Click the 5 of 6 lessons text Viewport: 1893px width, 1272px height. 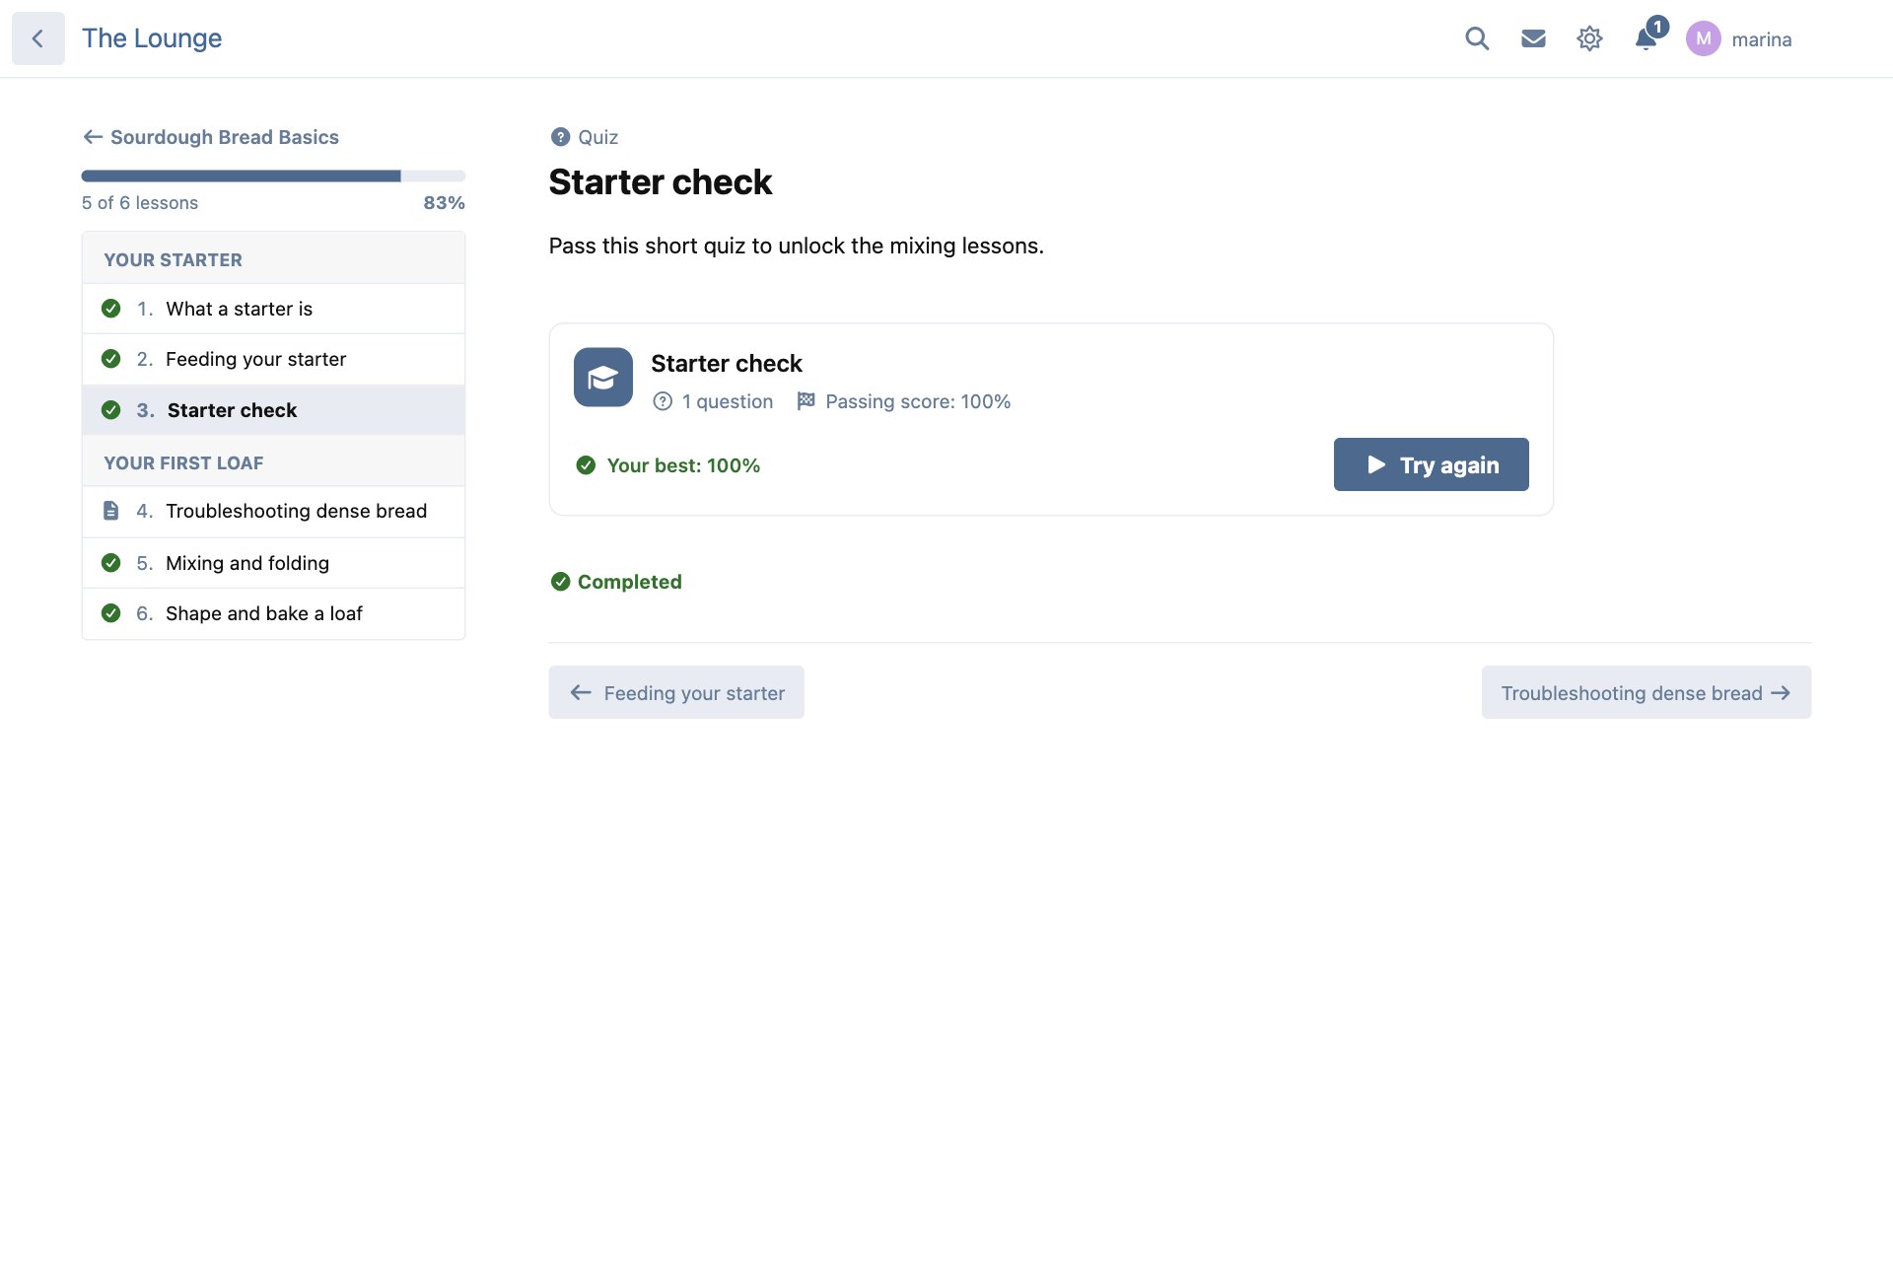click(x=140, y=203)
